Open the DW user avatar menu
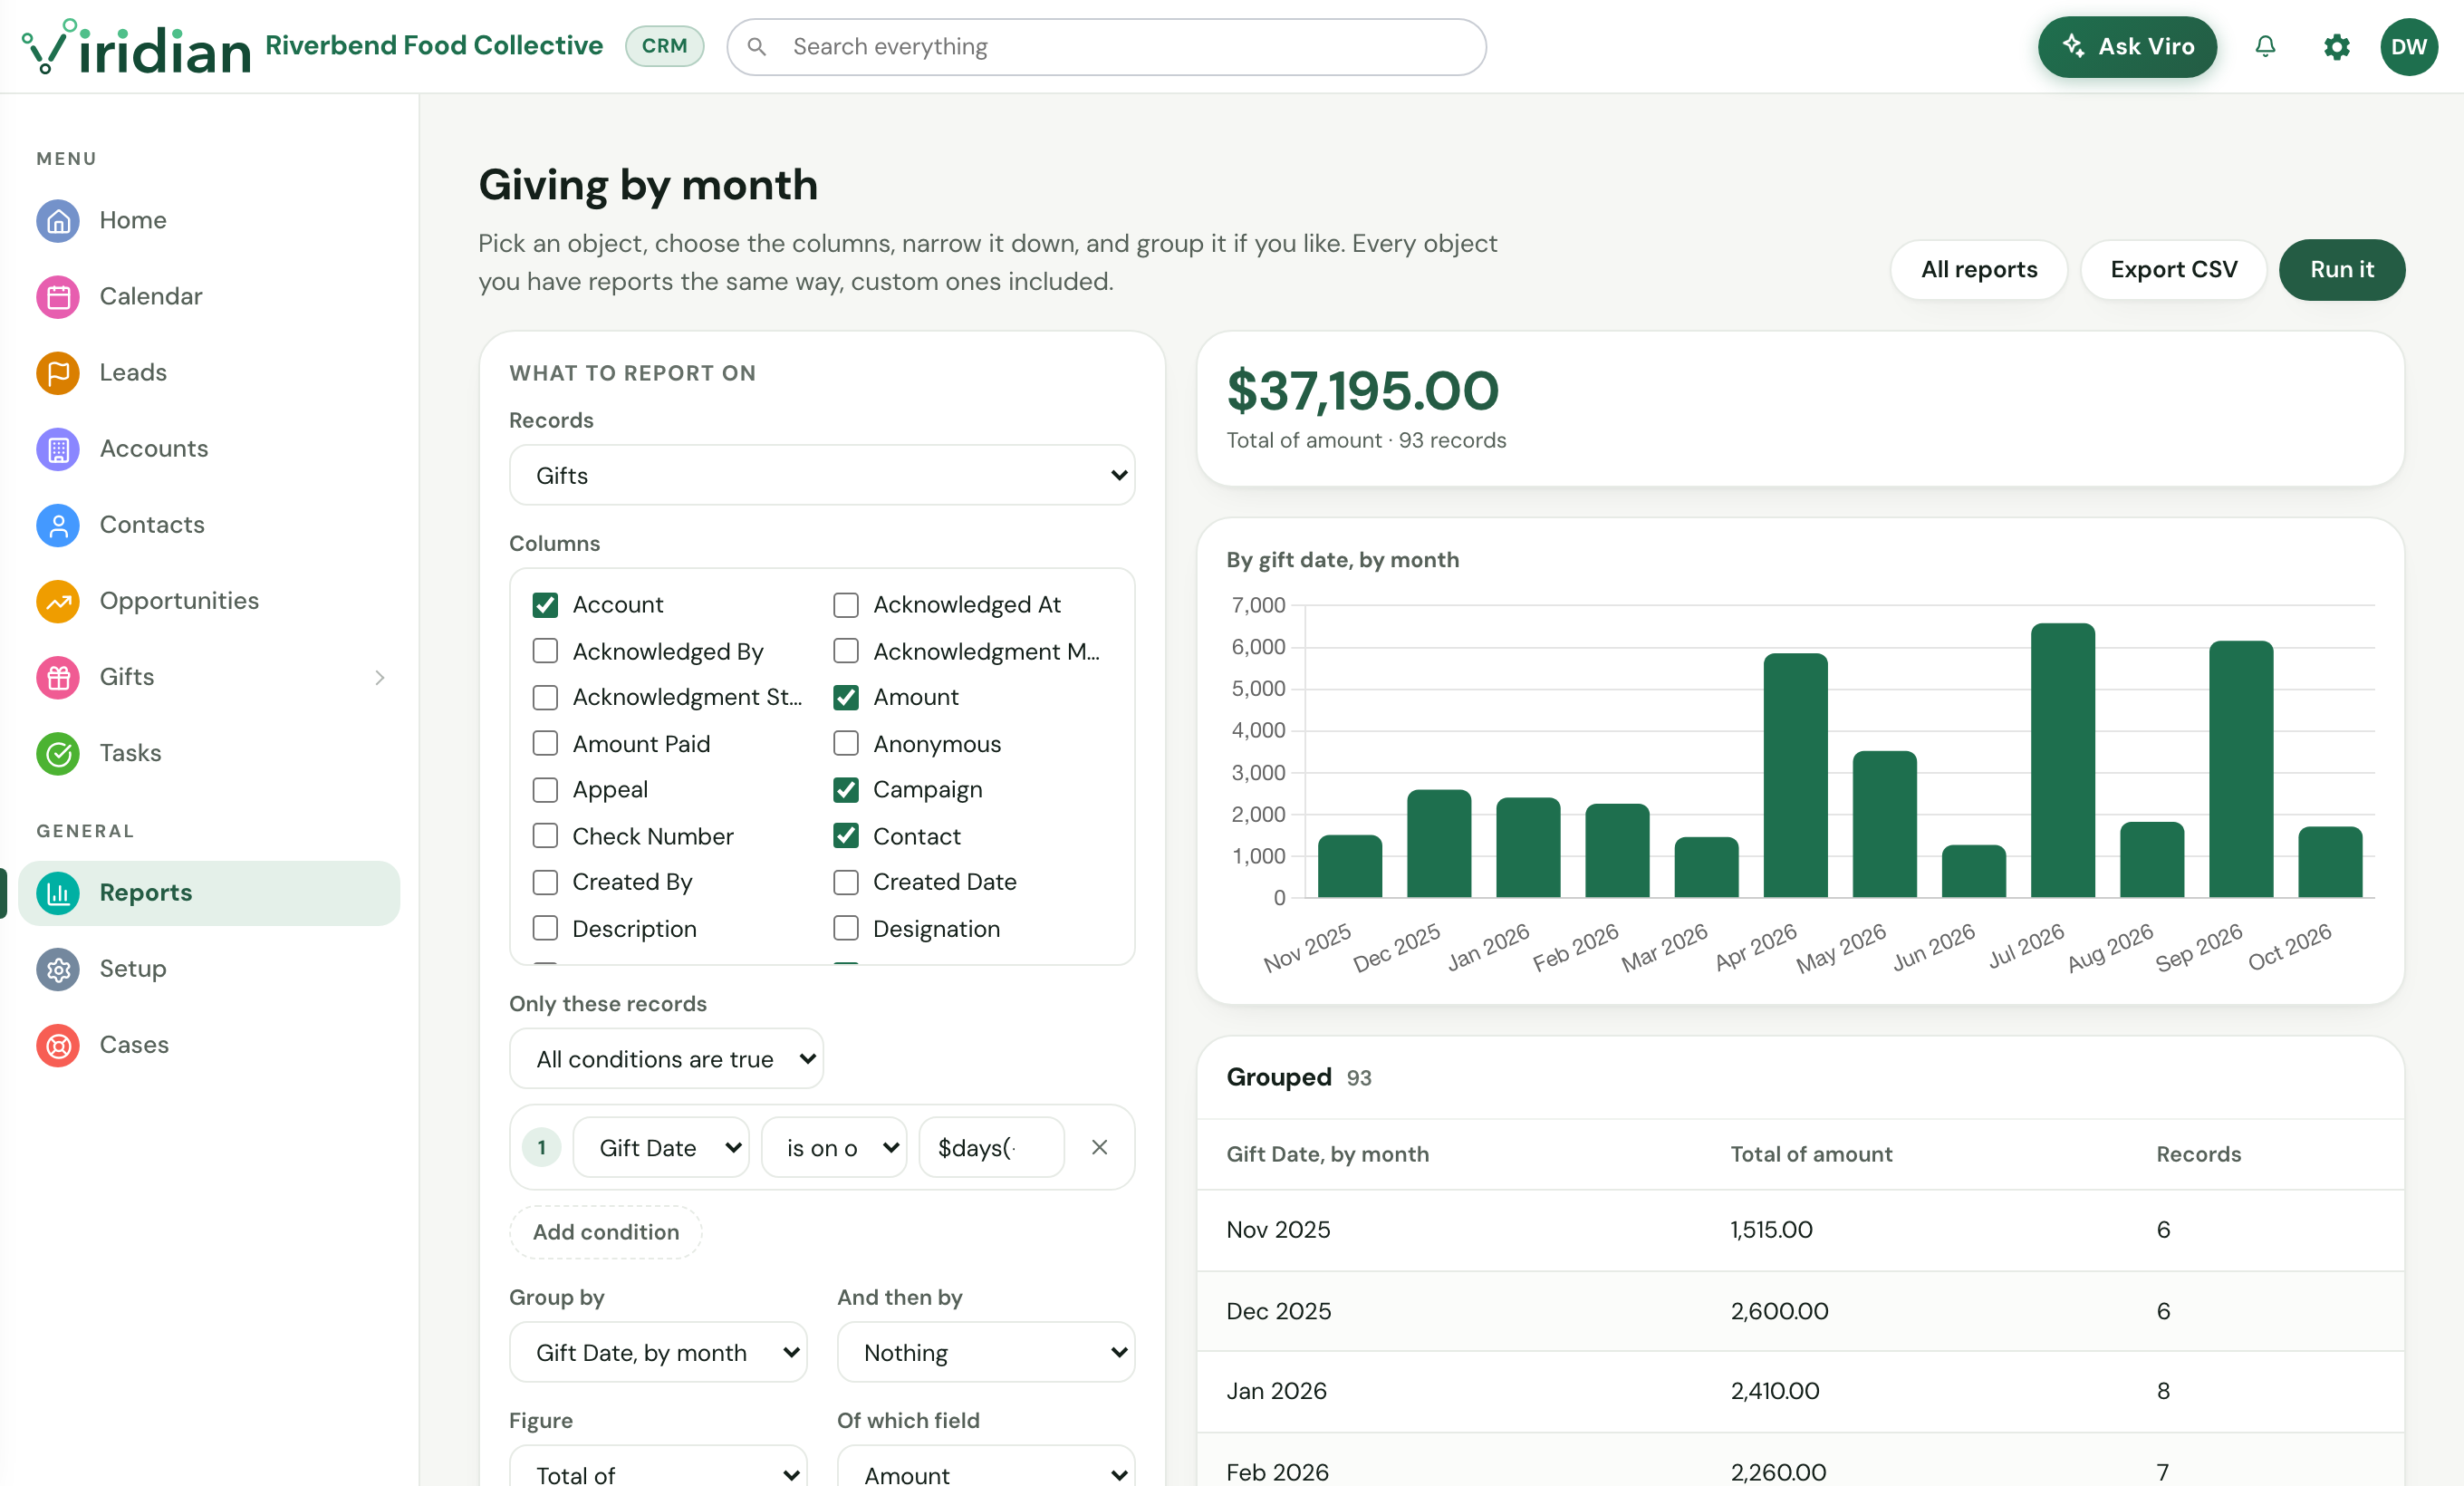This screenshot has height=1486, width=2464. [x=2408, y=47]
